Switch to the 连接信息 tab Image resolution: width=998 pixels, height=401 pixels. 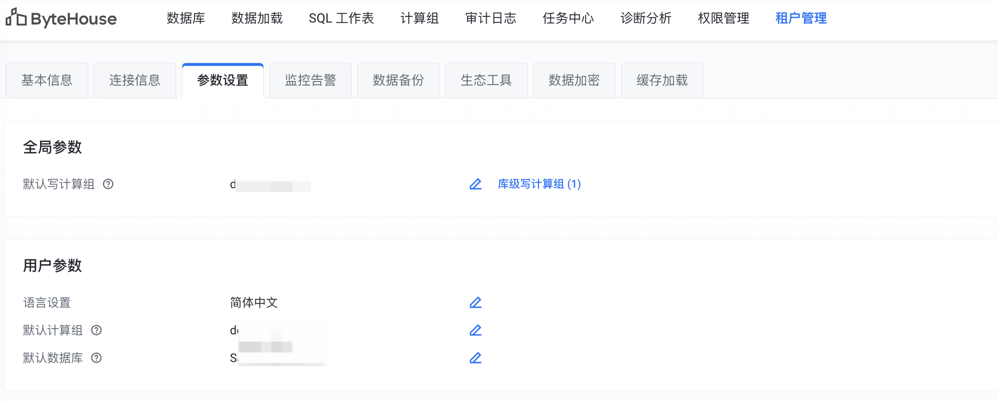pos(135,81)
